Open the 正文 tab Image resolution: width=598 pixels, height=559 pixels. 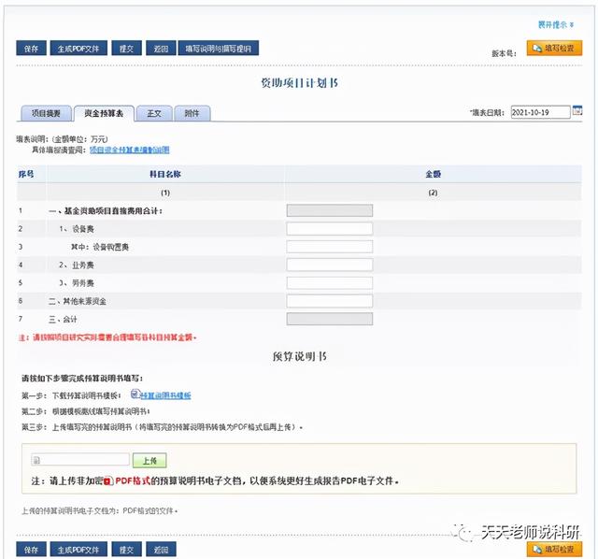(x=154, y=113)
